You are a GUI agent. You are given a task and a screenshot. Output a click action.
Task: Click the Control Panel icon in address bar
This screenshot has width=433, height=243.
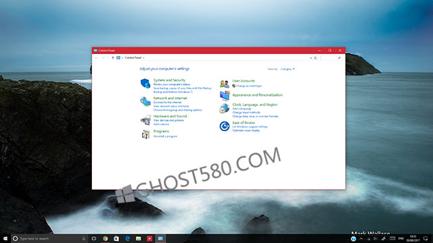tap(118, 58)
